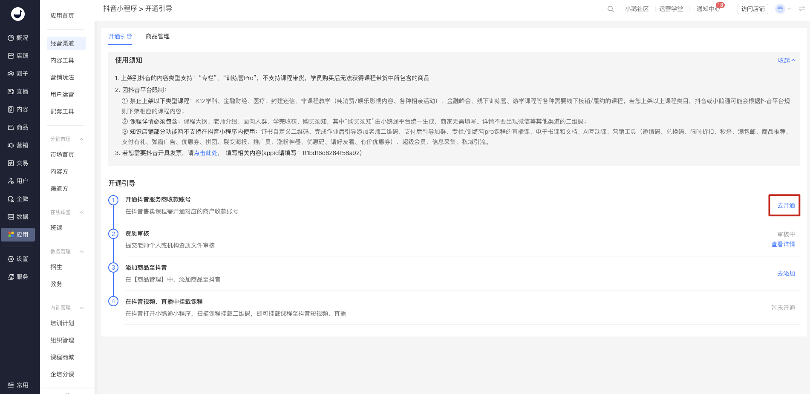Click 去添加 for adding products
The image size is (810, 394).
pos(786,273)
